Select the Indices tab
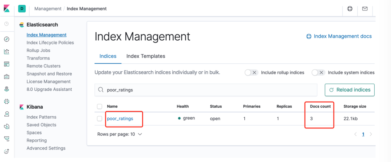 [108, 56]
